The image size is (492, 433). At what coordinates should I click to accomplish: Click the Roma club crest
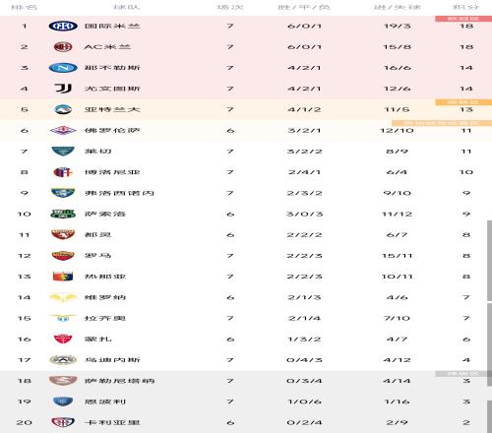click(x=63, y=256)
